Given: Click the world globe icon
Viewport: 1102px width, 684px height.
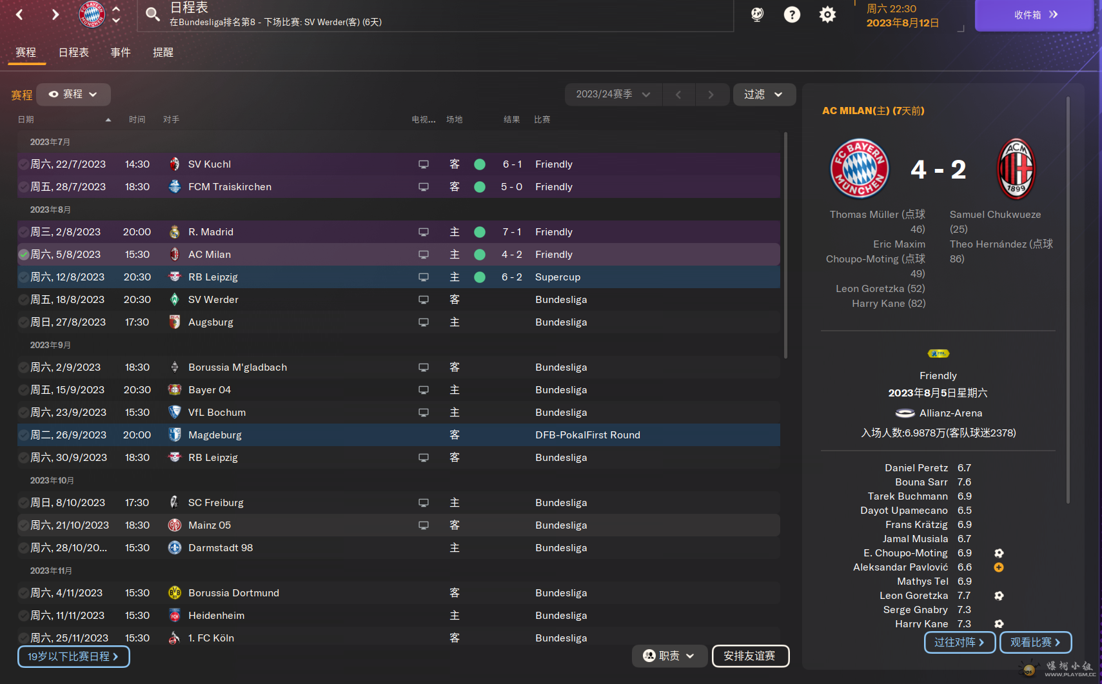Looking at the screenshot, I should [x=757, y=14].
